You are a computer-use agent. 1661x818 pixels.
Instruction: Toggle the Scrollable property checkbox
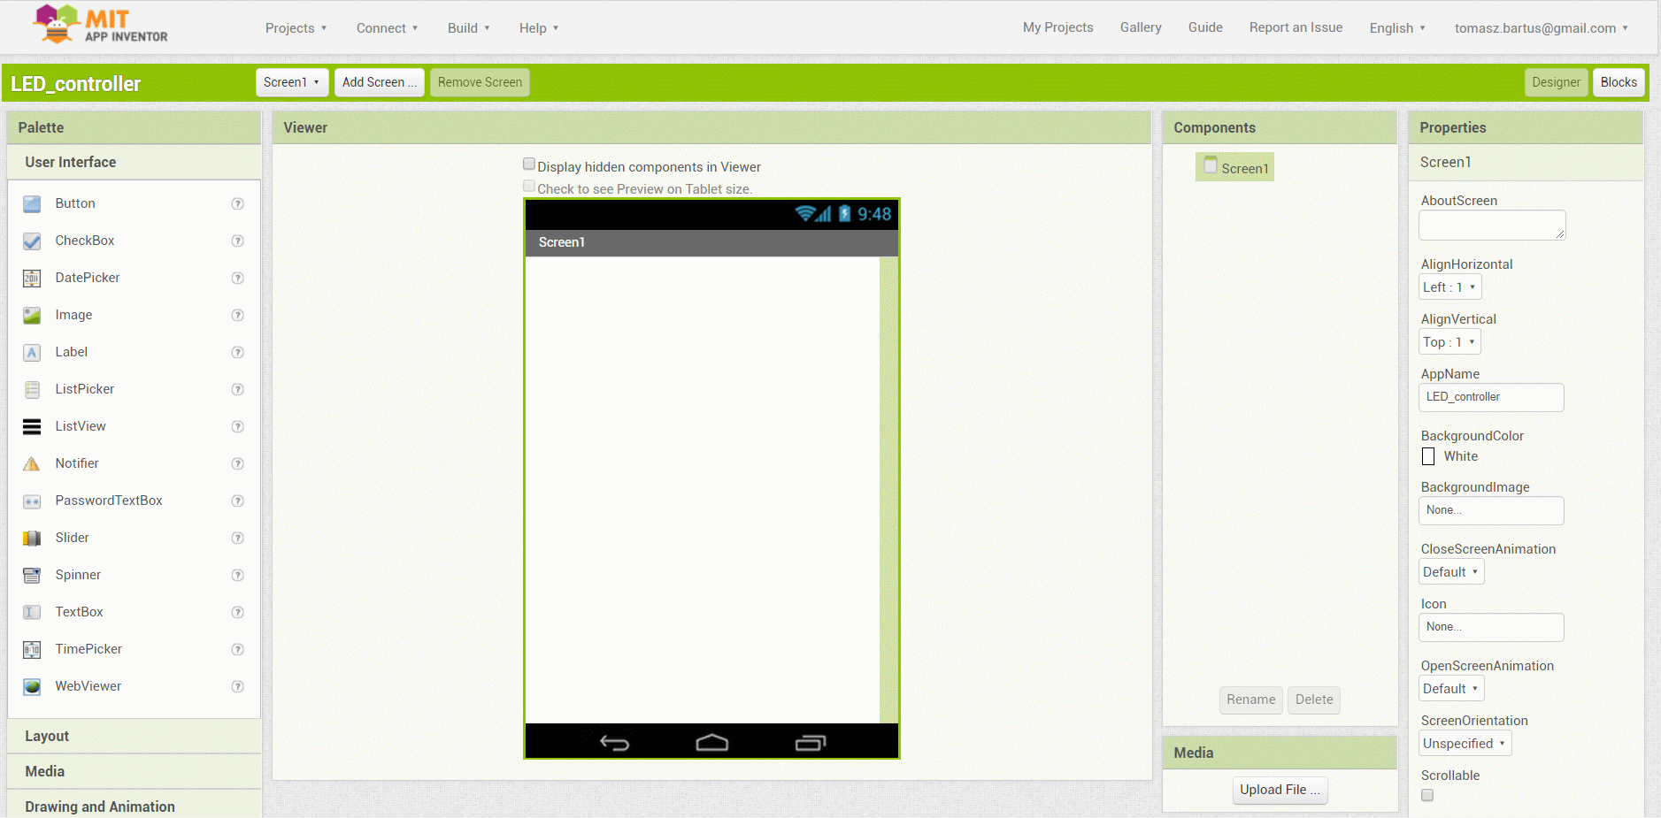pos(1427,795)
